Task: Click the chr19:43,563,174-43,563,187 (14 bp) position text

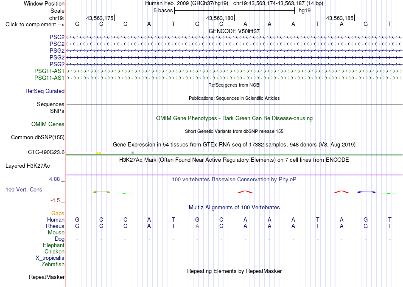Action: [278, 3]
